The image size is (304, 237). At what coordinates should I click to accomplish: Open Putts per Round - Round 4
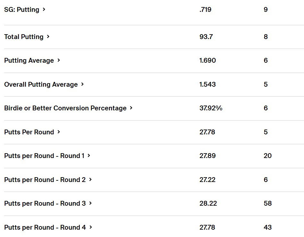coord(45,227)
